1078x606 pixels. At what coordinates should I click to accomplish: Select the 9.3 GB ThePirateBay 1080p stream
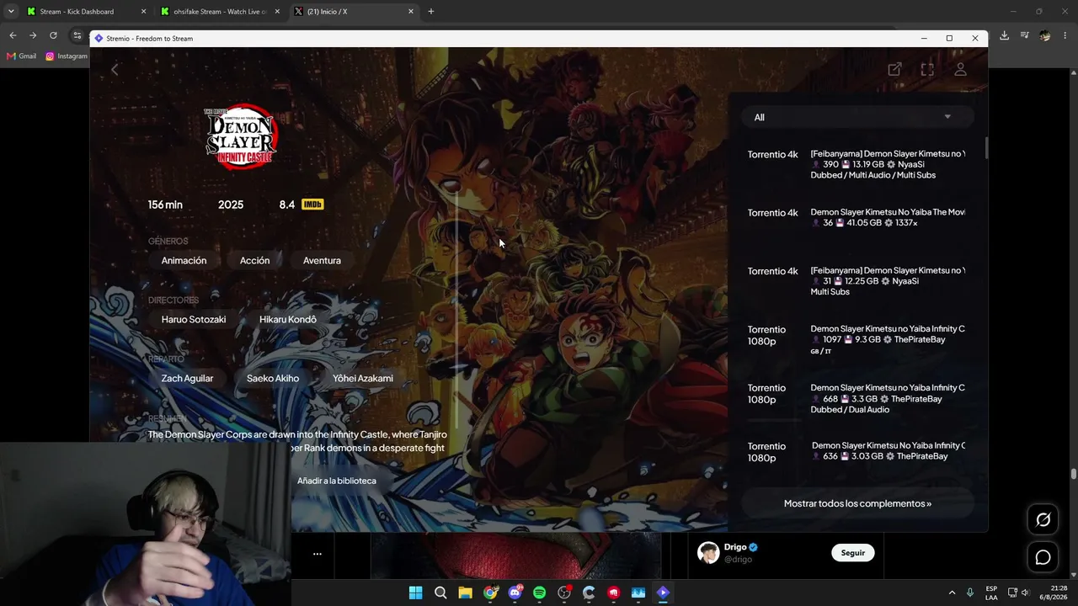857,339
